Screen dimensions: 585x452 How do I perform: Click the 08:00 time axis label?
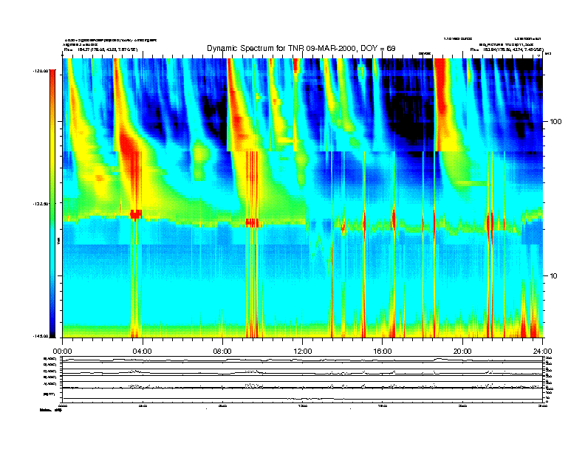pos(222,351)
